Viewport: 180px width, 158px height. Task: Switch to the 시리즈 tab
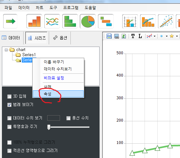click(36, 38)
